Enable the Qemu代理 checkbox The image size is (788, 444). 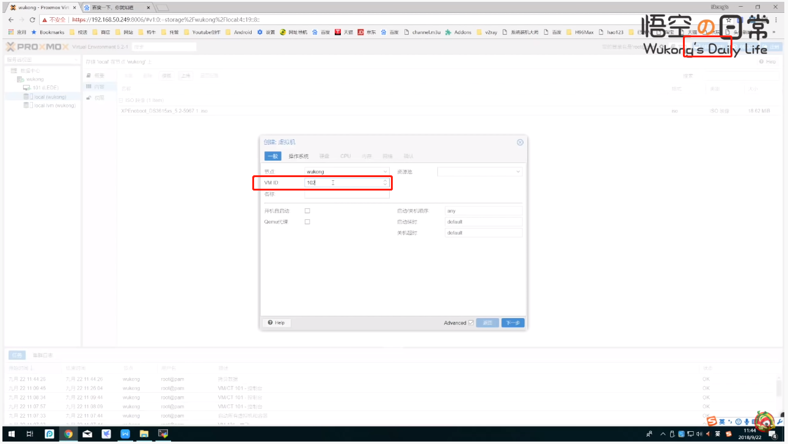coord(307,222)
